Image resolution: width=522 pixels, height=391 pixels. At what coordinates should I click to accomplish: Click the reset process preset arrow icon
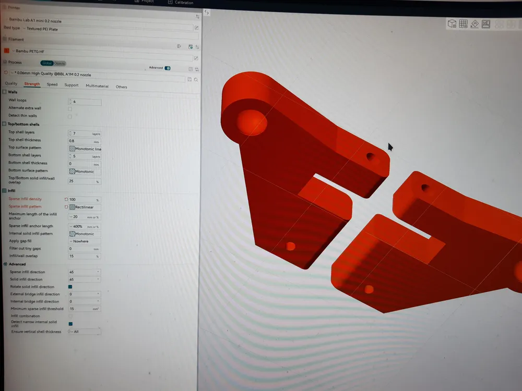[6, 72]
